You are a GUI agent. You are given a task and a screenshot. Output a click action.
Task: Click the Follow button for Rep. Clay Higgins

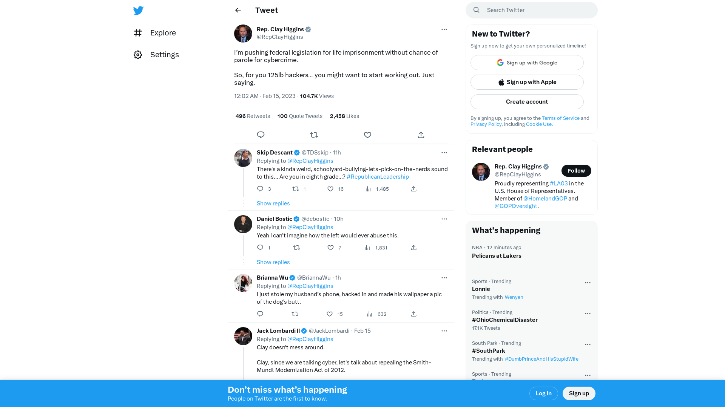576,170
